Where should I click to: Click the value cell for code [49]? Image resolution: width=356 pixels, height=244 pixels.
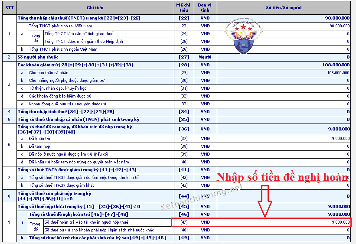[284, 238]
